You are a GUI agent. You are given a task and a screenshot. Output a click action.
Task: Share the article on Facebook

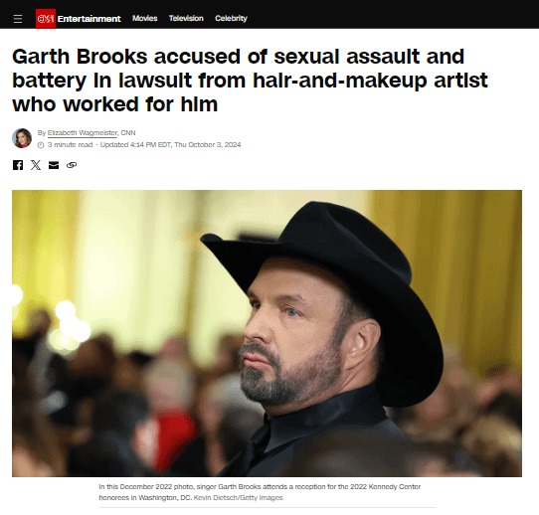pos(18,165)
